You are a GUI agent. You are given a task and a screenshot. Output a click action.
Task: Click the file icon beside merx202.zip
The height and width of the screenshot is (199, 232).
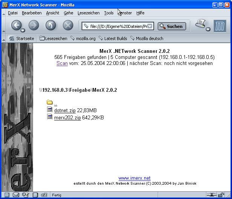click(x=50, y=116)
